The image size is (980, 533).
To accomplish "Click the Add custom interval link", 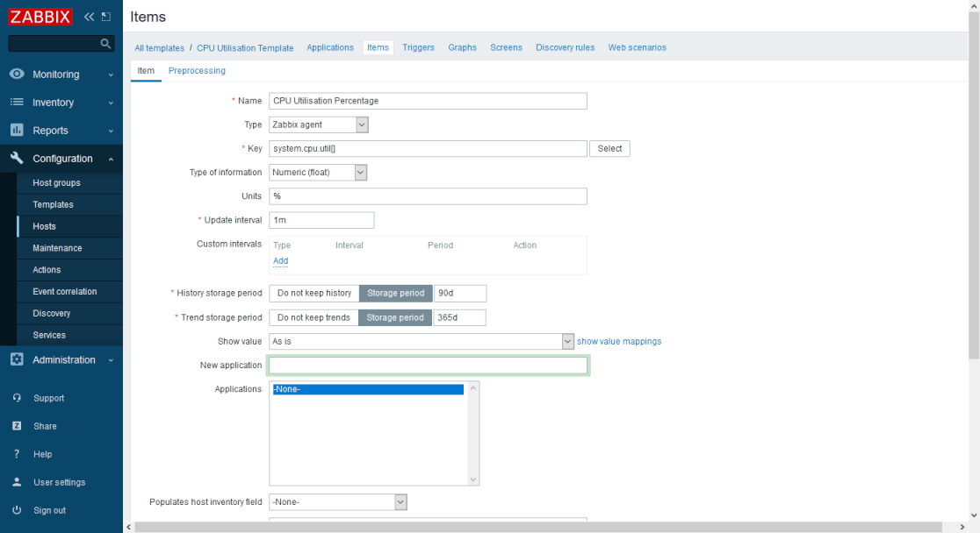I will point(281,261).
